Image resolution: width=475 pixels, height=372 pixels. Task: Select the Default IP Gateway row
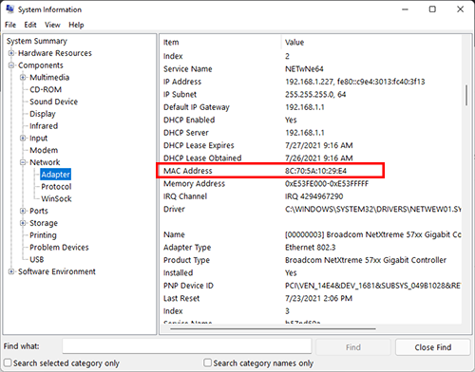pos(311,107)
